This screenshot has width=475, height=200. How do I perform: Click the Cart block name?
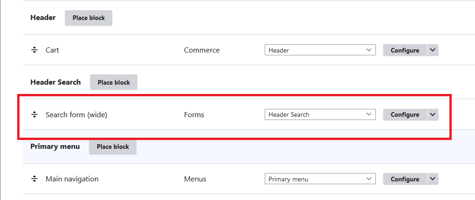(x=52, y=50)
